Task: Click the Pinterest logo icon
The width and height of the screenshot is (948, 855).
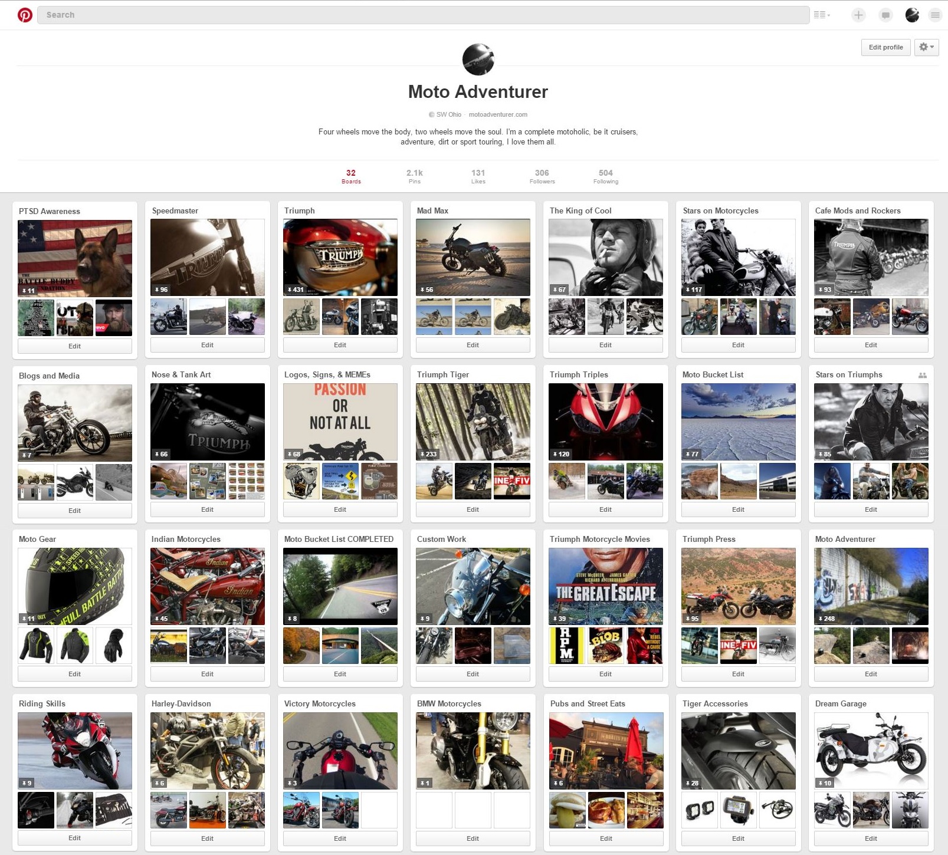Action: pos(25,15)
